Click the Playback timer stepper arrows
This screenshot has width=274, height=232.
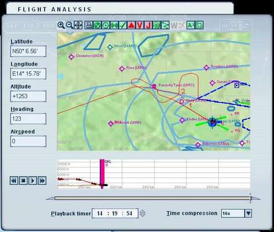(x=143, y=213)
